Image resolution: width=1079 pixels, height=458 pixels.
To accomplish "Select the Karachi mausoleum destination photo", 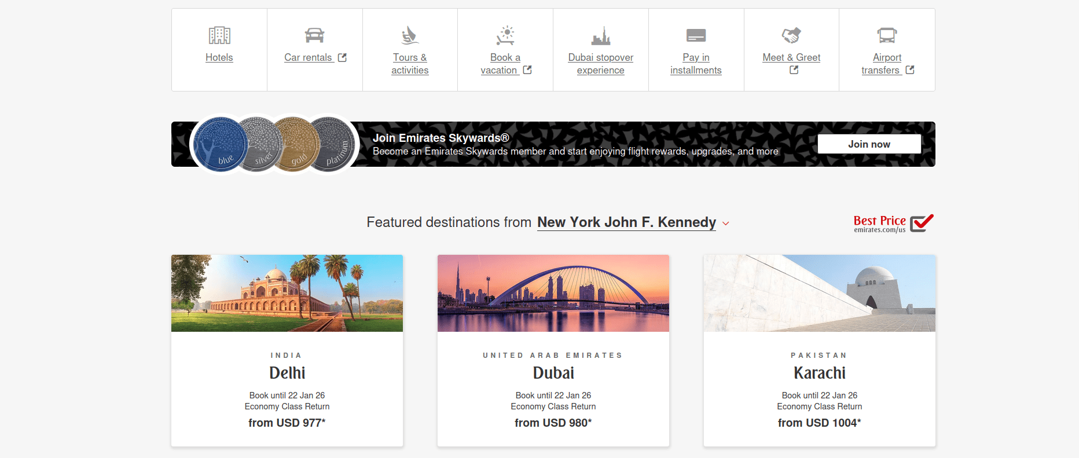I will point(820,293).
